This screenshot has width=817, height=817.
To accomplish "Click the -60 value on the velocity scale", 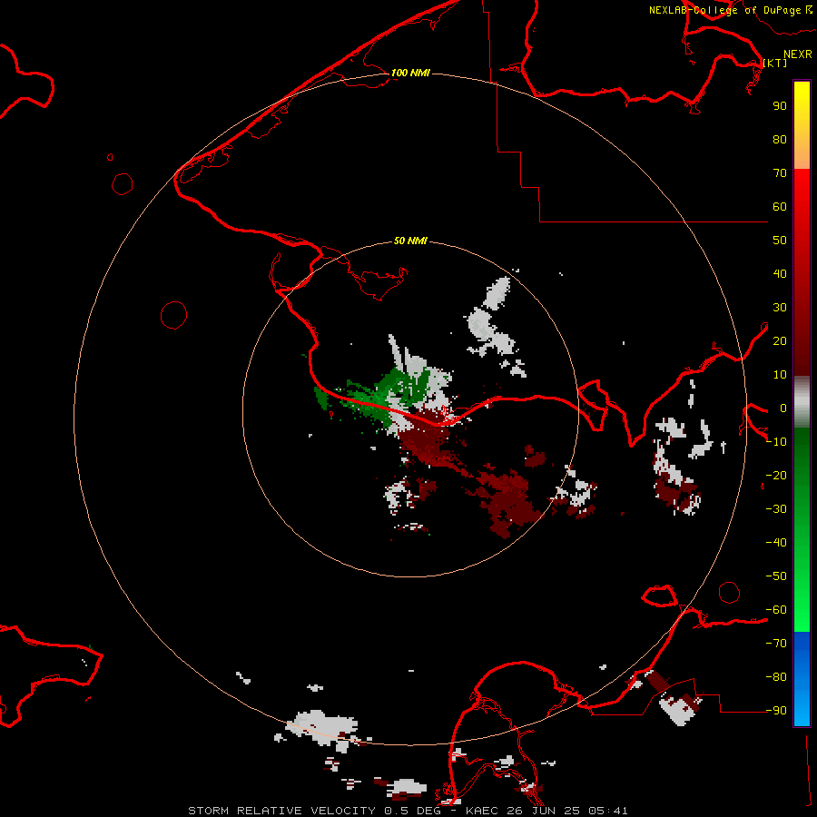I will click(x=776, y=610).
